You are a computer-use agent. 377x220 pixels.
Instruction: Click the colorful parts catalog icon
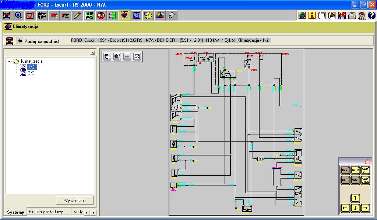tap(160, 15)
